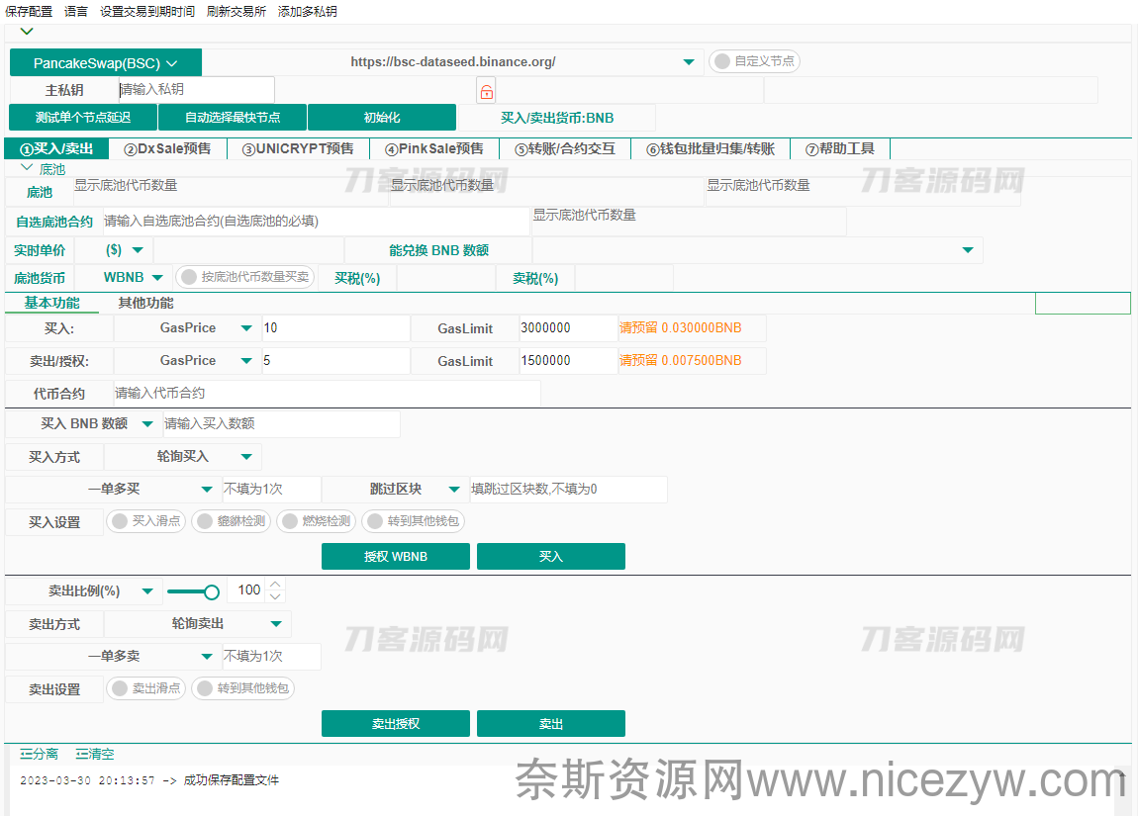The height and width of the screenshot is (816, 1138).
Task: Switch to ⑥钱包批量归集/转账 tab
Action: coord(711,148)
